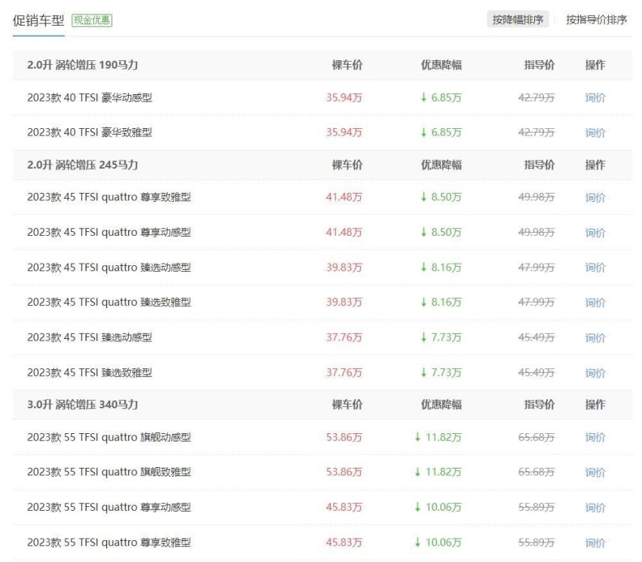
Task: Click guide price 65.68万 in 旗舰动感型 row
Action: tap(537, 437)
